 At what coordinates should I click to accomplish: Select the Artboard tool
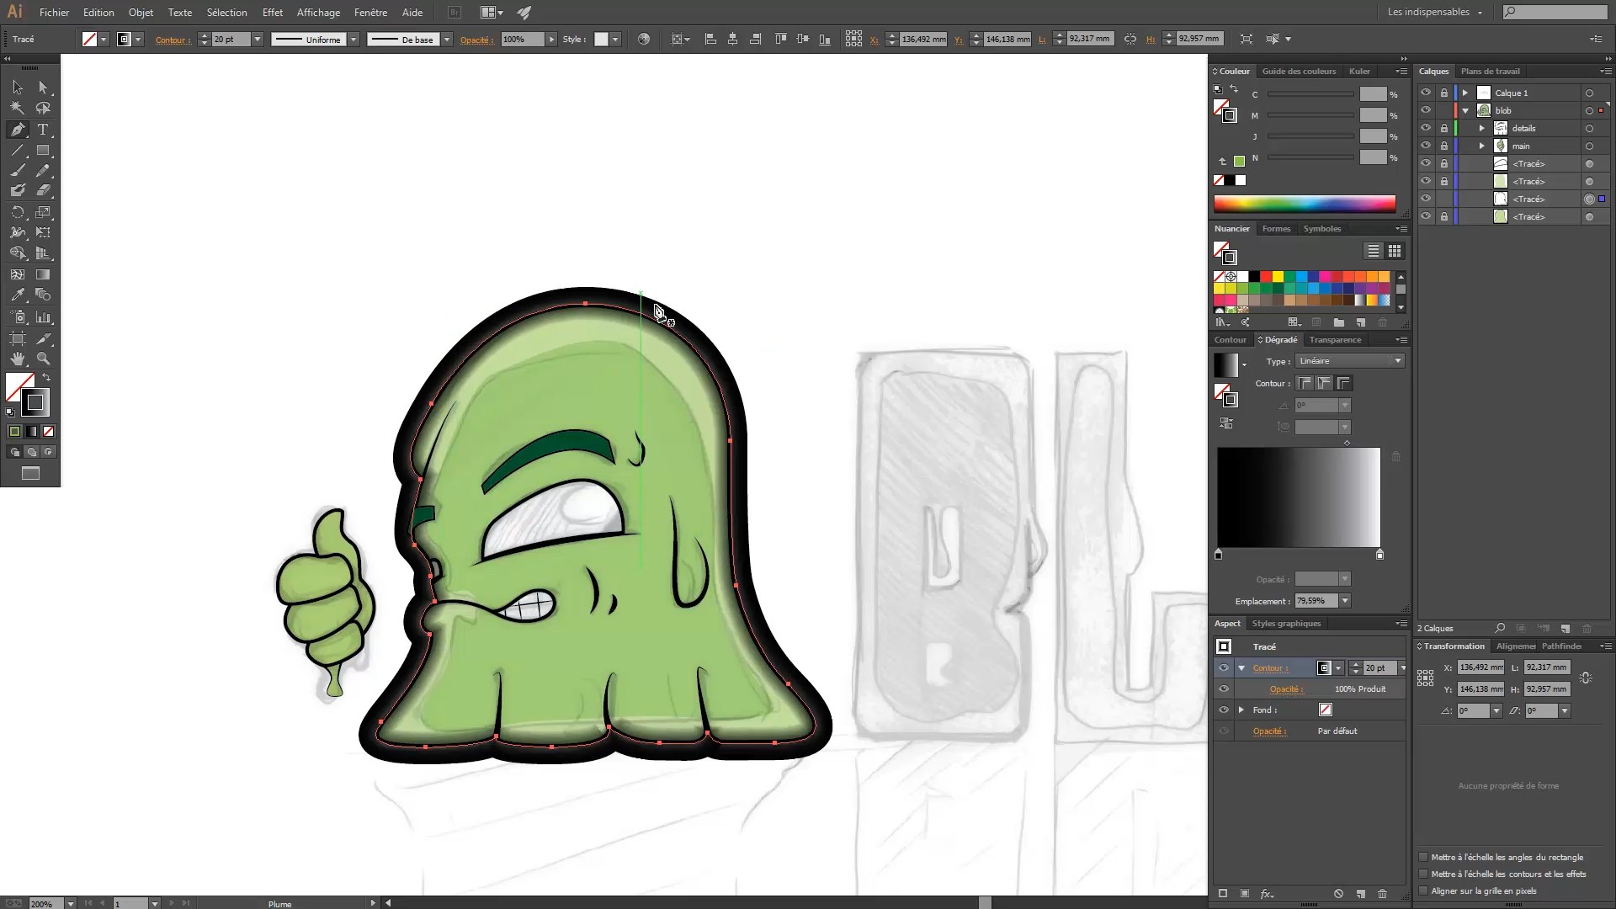pos(18,338)
